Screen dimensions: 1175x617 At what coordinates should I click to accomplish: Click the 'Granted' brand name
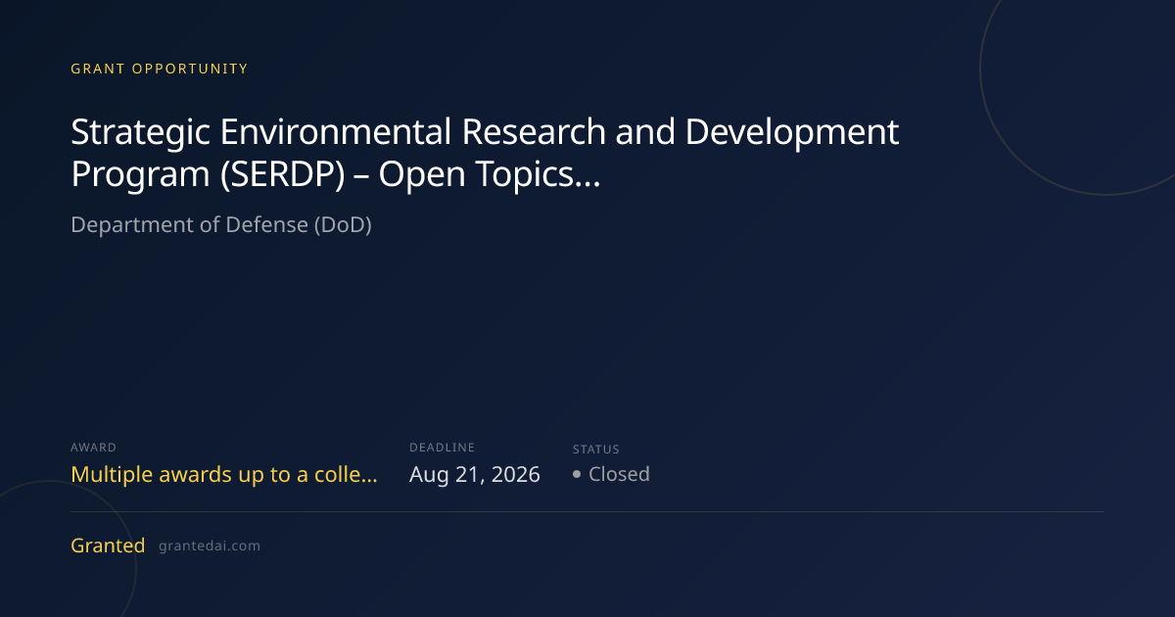point(108,546)
